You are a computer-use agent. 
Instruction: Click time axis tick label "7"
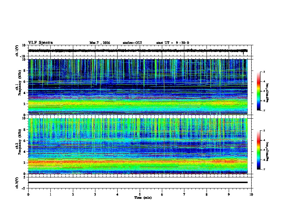(x=184, y=194)
